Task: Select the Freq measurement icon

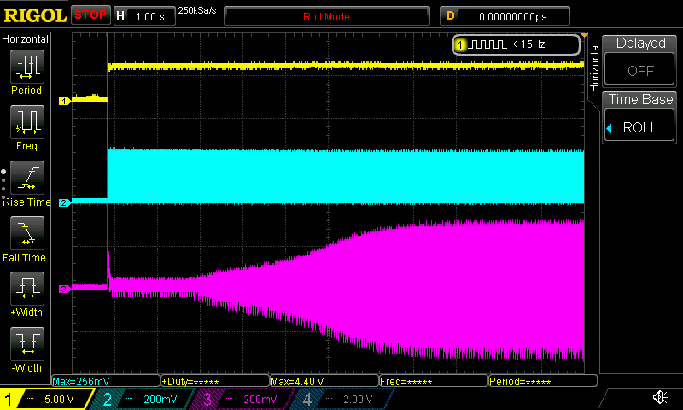Action: click(26, 123)
